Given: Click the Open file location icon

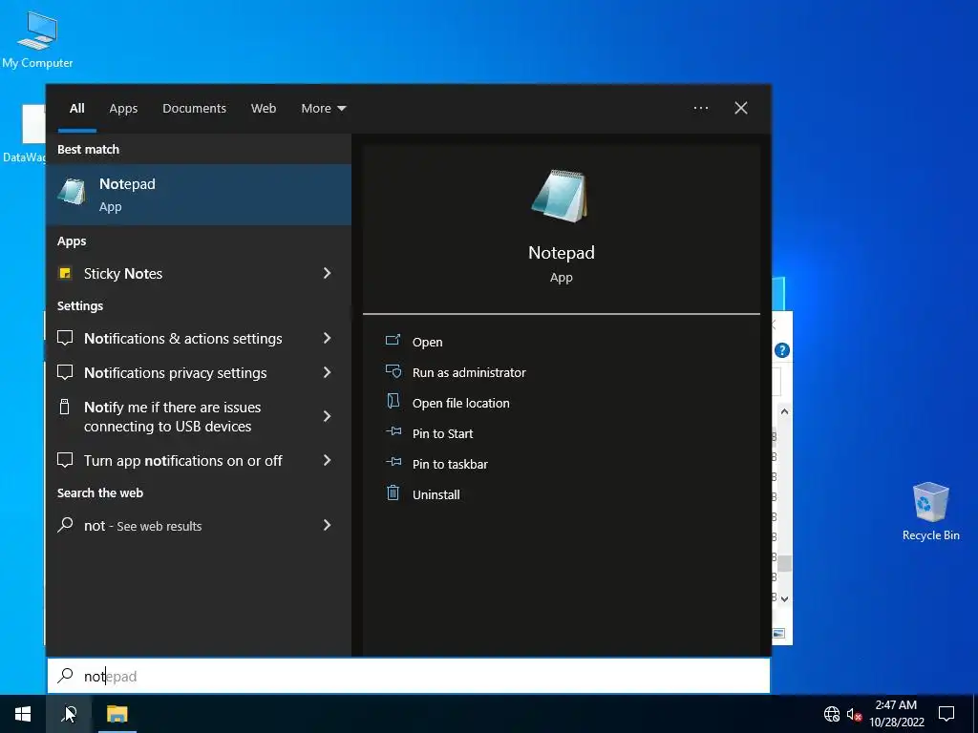Looking at the screenshot, I should point(393,402).
